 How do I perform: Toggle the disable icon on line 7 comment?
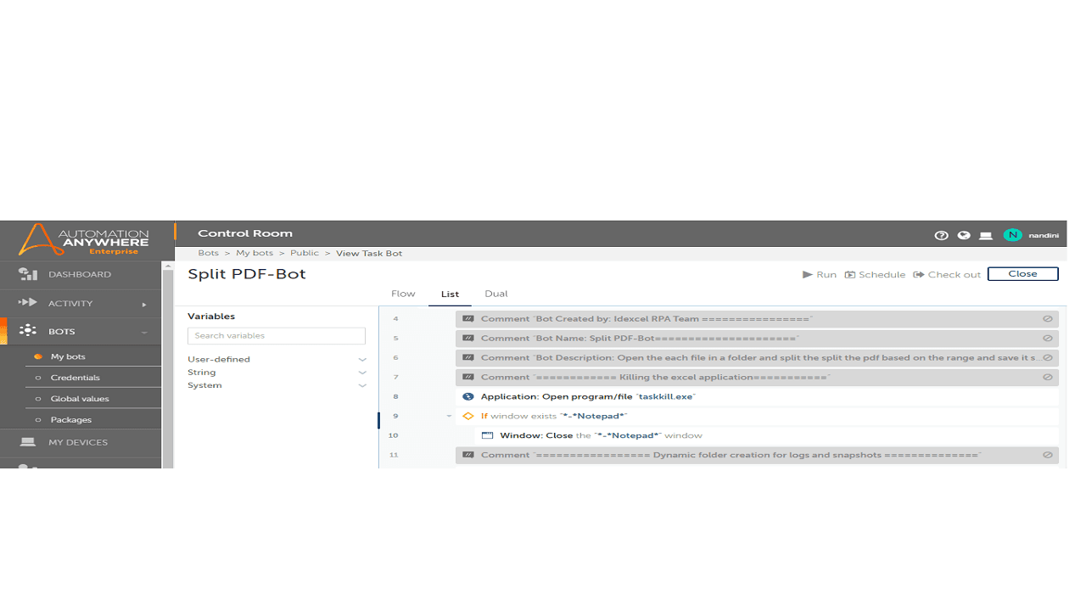(1048, 377)
